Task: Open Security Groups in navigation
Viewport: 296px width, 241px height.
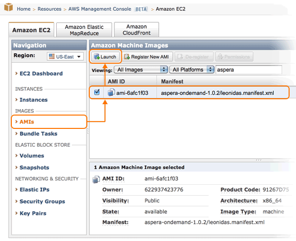Action: tap(42, 201)
